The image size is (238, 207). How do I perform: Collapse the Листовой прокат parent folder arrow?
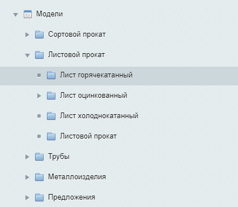point(28,55)
